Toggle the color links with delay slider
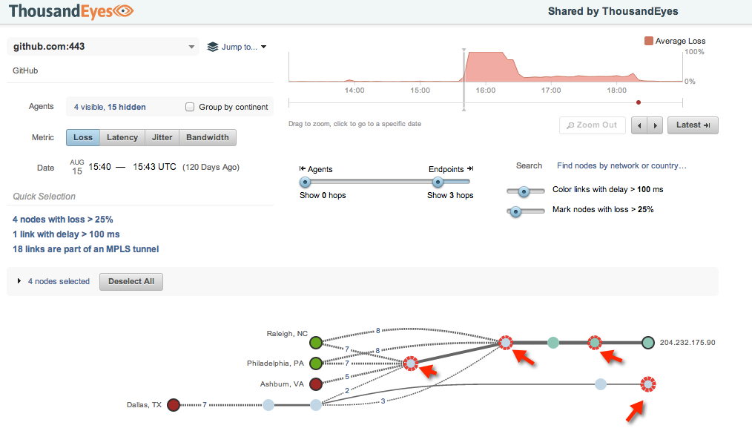The image size is (752, 431). pyautogui.click(x=524, y=191)
